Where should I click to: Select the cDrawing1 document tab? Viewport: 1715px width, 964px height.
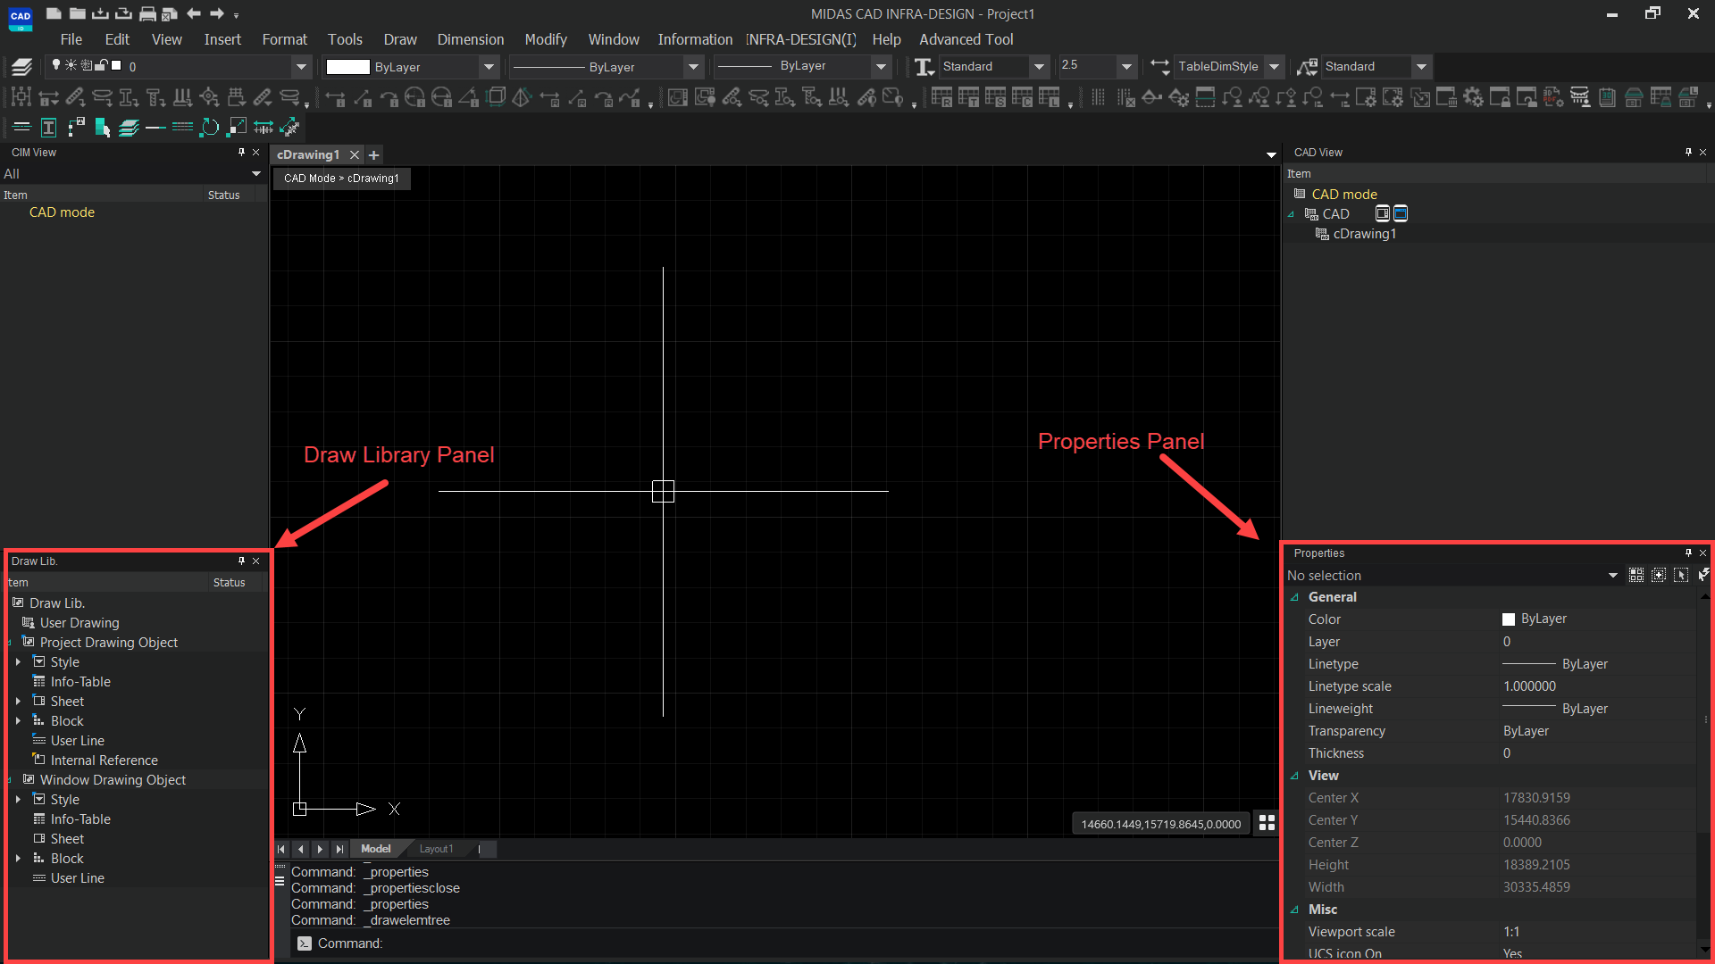308,155
